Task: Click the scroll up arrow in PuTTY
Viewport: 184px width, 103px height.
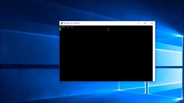Action: pos(154,27)
